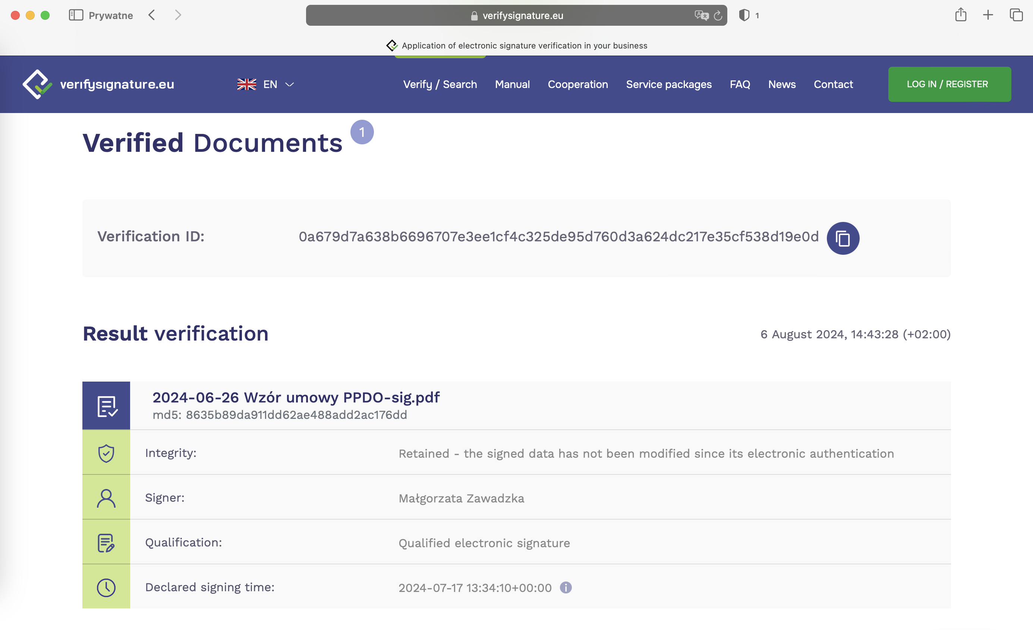Click the signer person icon
The image size is (1033, 630).
106,497
